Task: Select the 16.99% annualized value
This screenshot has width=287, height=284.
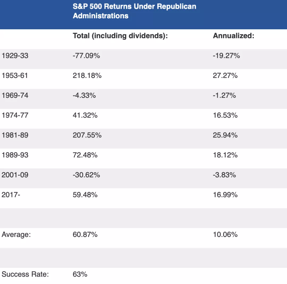Action: coord(225,195)
